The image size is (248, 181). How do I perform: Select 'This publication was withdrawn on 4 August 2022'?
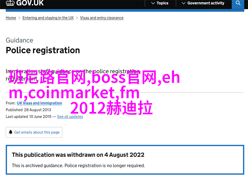click(78, 155)
